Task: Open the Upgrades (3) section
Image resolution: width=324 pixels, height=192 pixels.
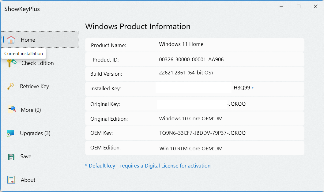Action: (35, 133)
